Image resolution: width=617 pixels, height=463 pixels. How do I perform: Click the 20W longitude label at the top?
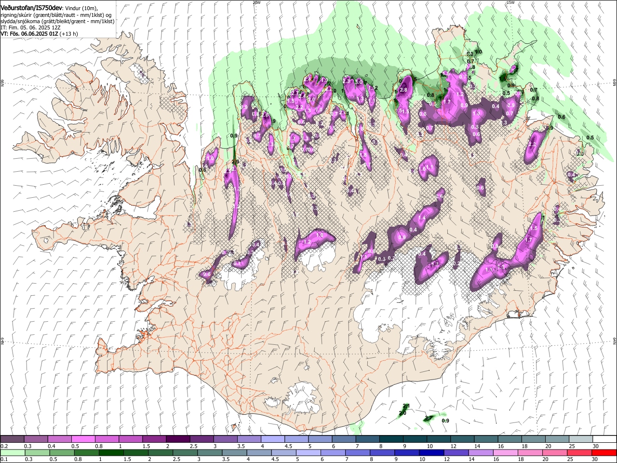[256, 2]
